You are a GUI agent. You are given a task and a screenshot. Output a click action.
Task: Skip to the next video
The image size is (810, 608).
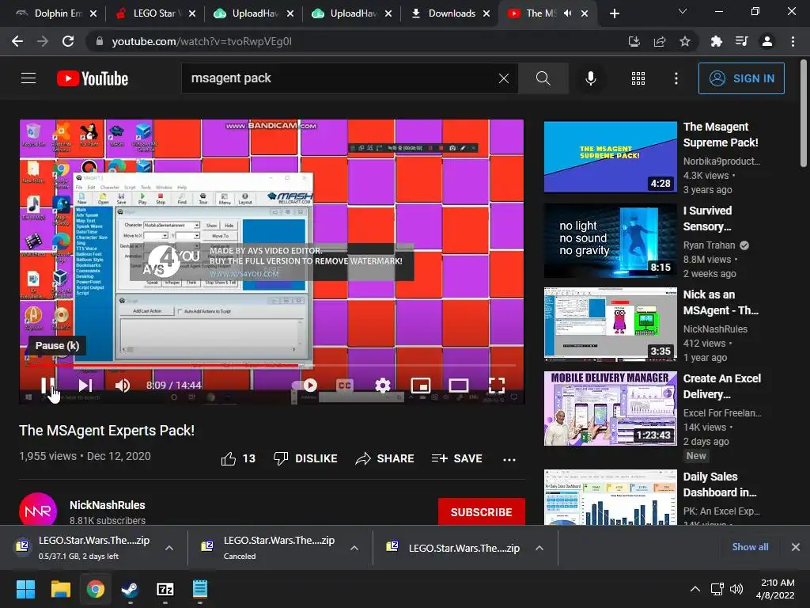[x=85, y=386]
